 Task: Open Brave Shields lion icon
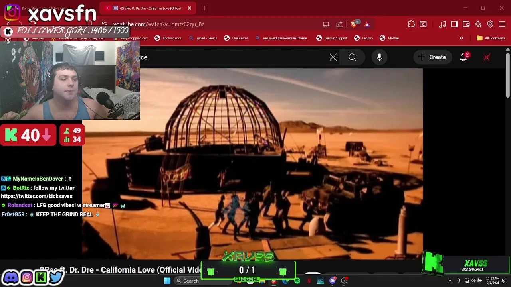pyautogui.click(x=353, y=24)
